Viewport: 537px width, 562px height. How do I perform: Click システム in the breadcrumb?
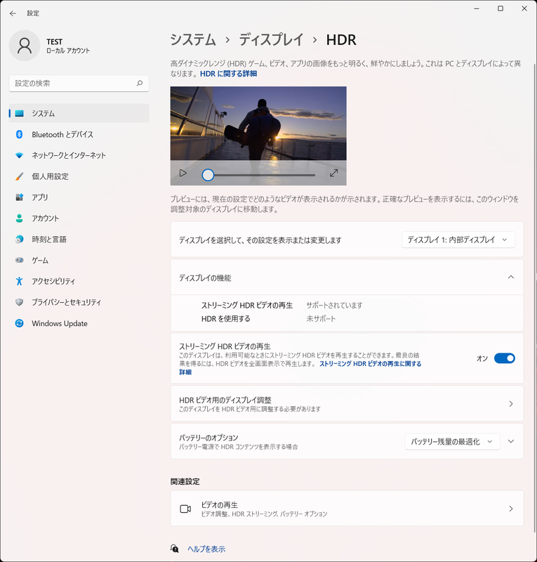(x=193, y=40)
